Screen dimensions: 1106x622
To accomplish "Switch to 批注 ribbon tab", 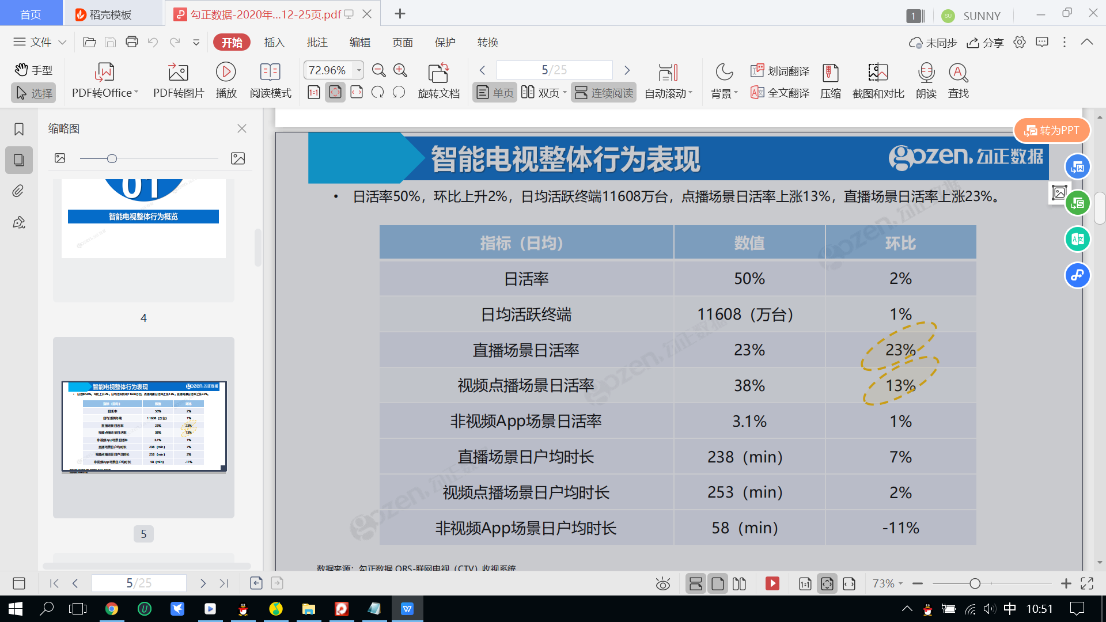I will [317, 42].
